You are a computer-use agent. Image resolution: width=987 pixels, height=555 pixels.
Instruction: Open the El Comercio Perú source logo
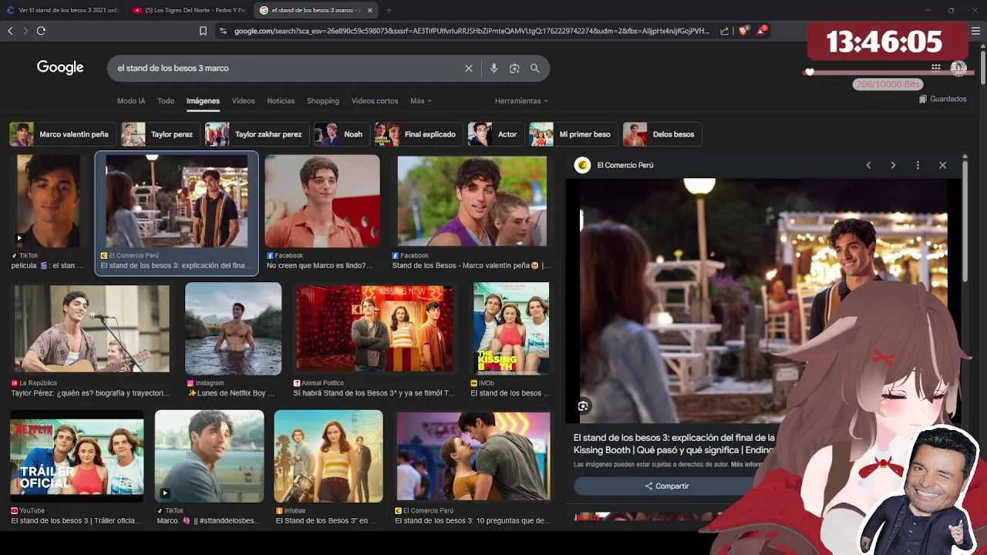click(583, 165)
